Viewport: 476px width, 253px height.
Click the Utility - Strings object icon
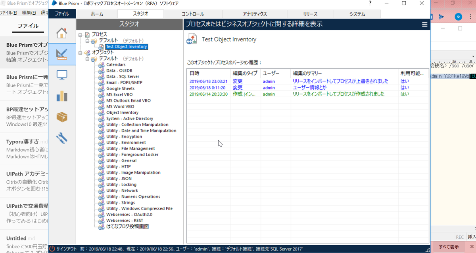tap(102, 203)
